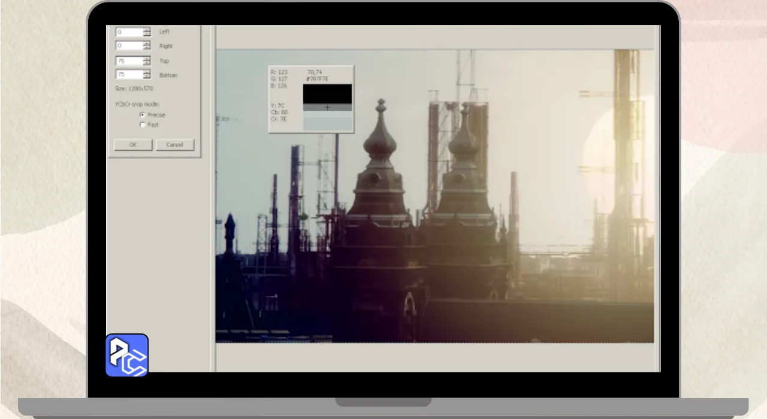Click the Top crop value field
The width and height of the screenshot is (767, 419).
(129, 61)
